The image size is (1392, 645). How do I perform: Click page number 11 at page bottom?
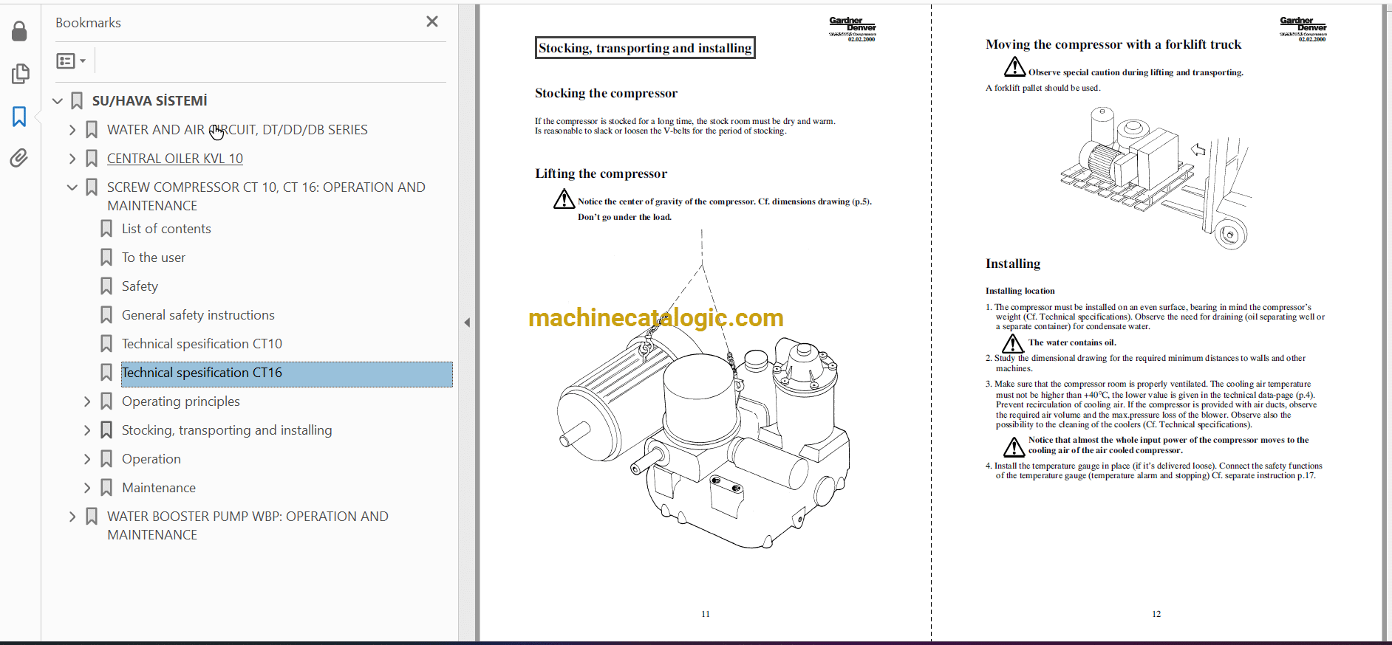coord(706,614)
